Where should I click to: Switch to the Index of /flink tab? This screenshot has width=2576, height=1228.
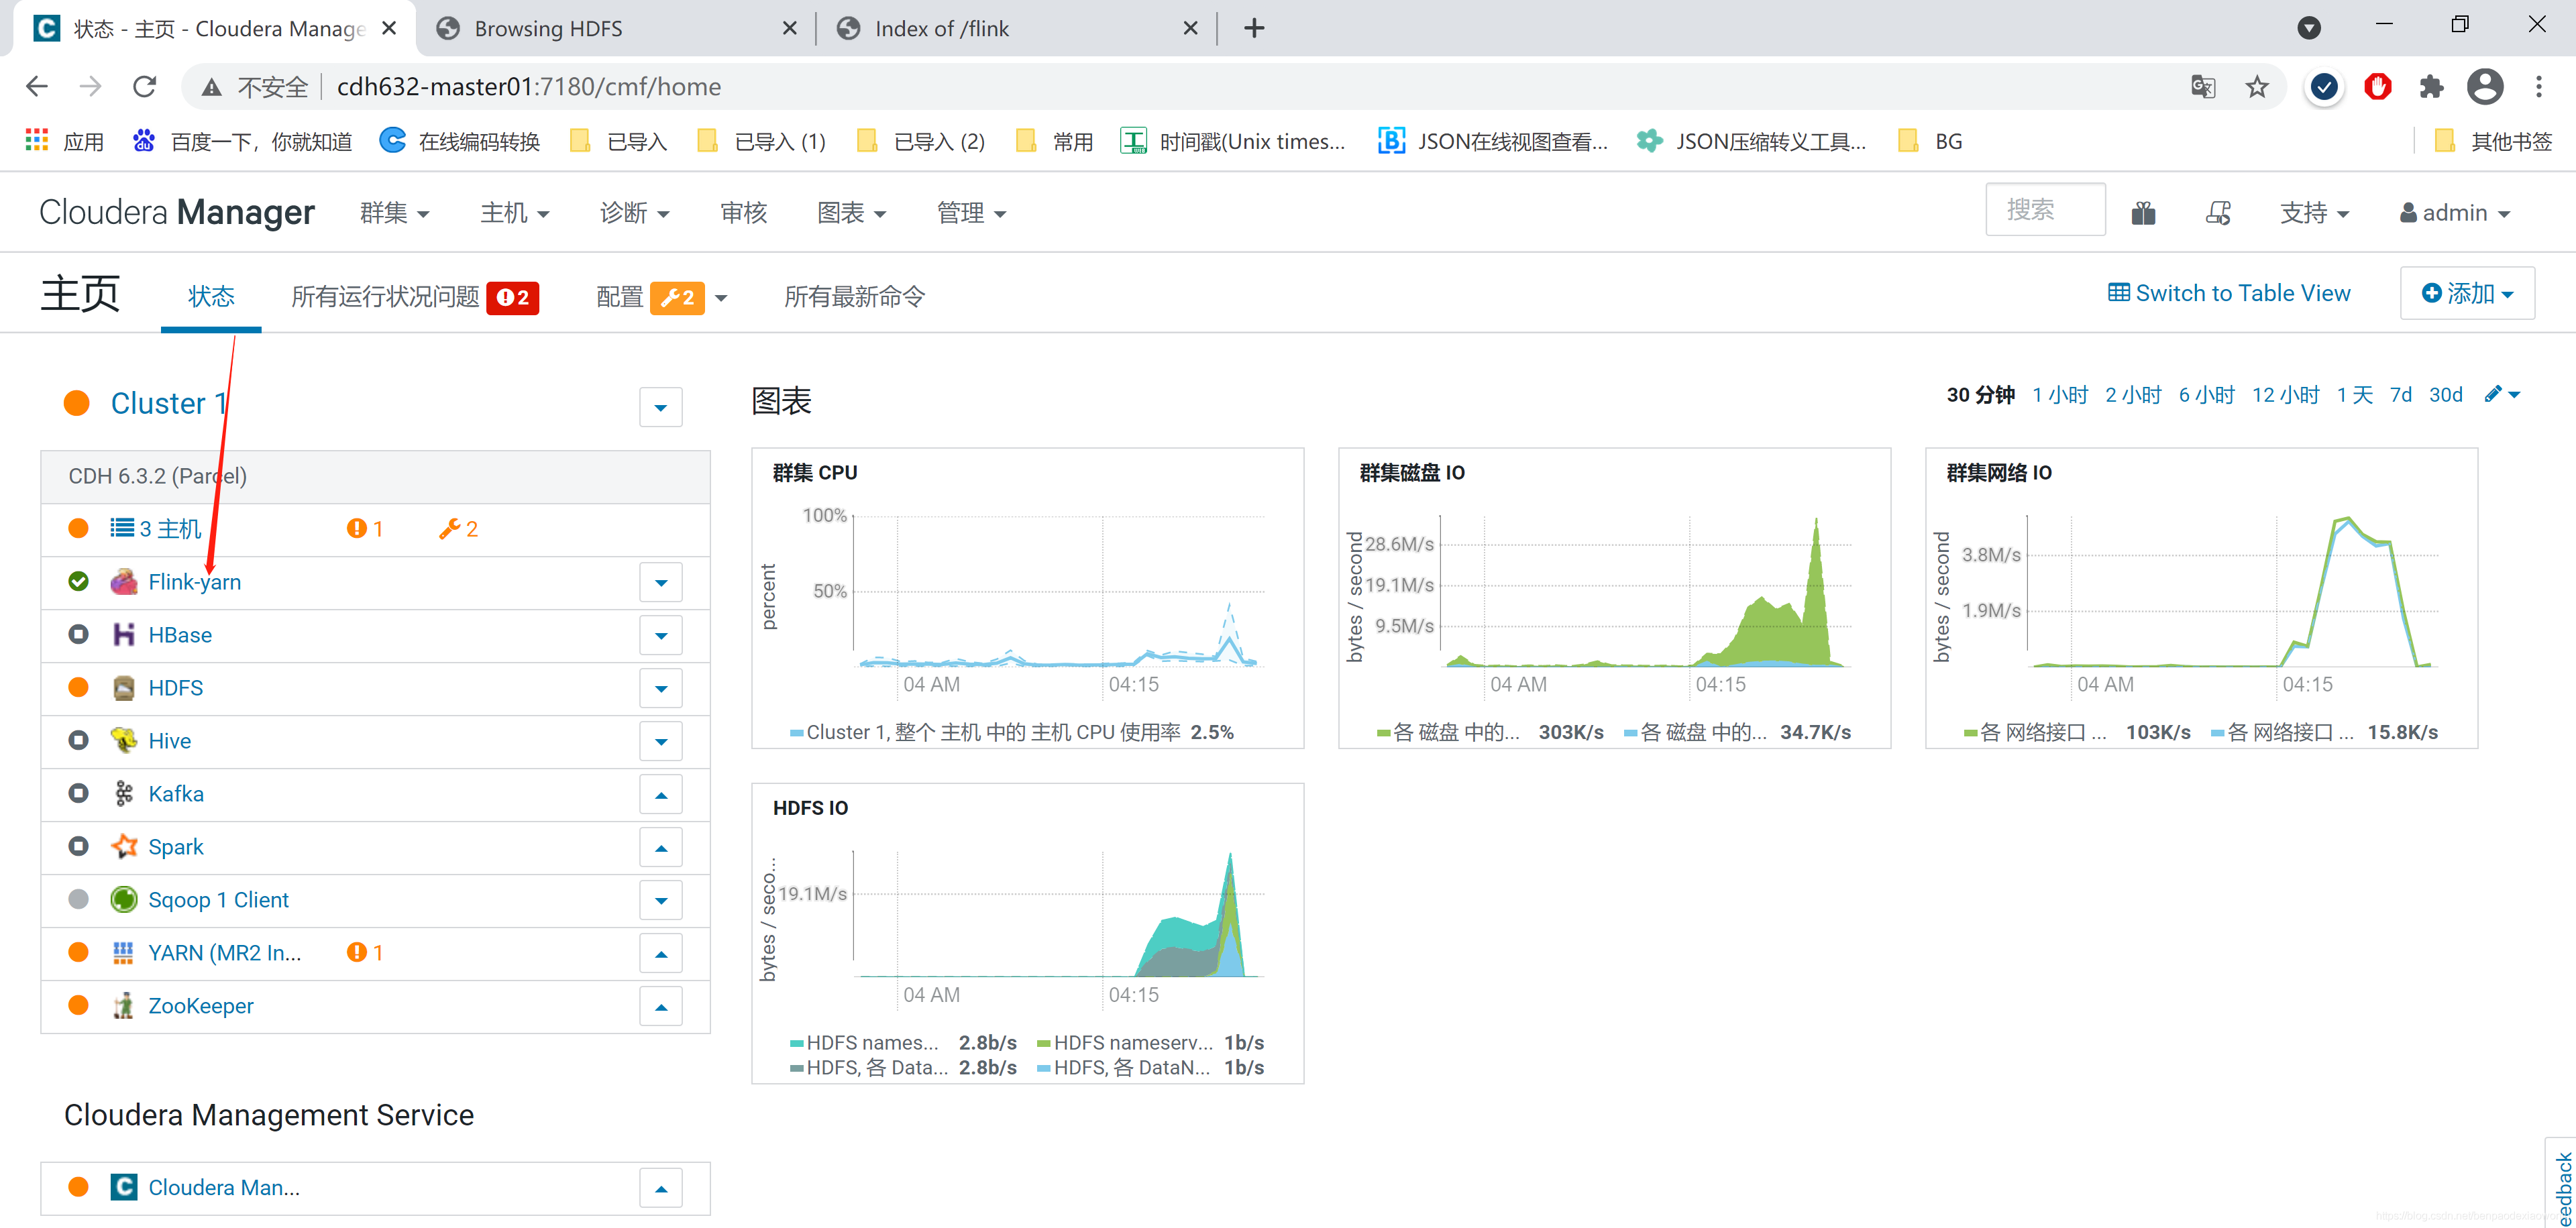(1017, 29)
